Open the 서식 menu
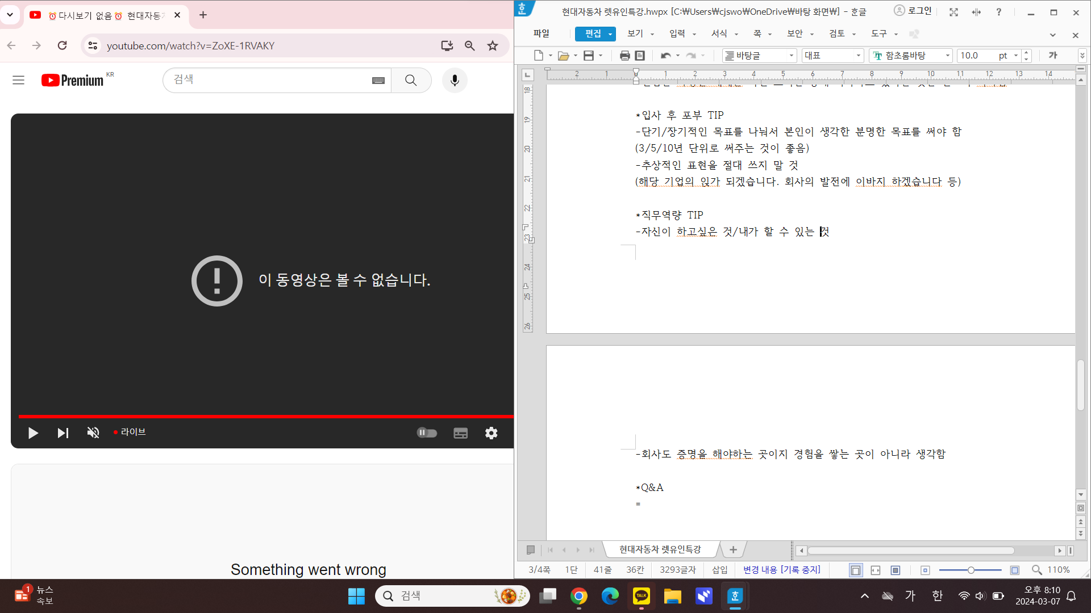The height and width of the screenshot is (613, 1091). [x=719, y=34]
